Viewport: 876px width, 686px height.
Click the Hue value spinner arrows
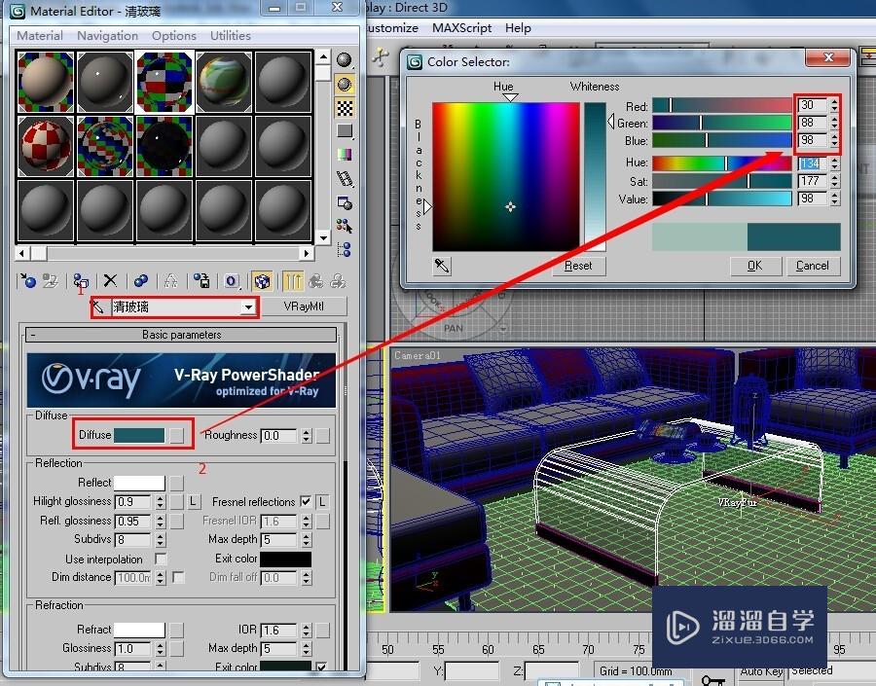(835, 163)
